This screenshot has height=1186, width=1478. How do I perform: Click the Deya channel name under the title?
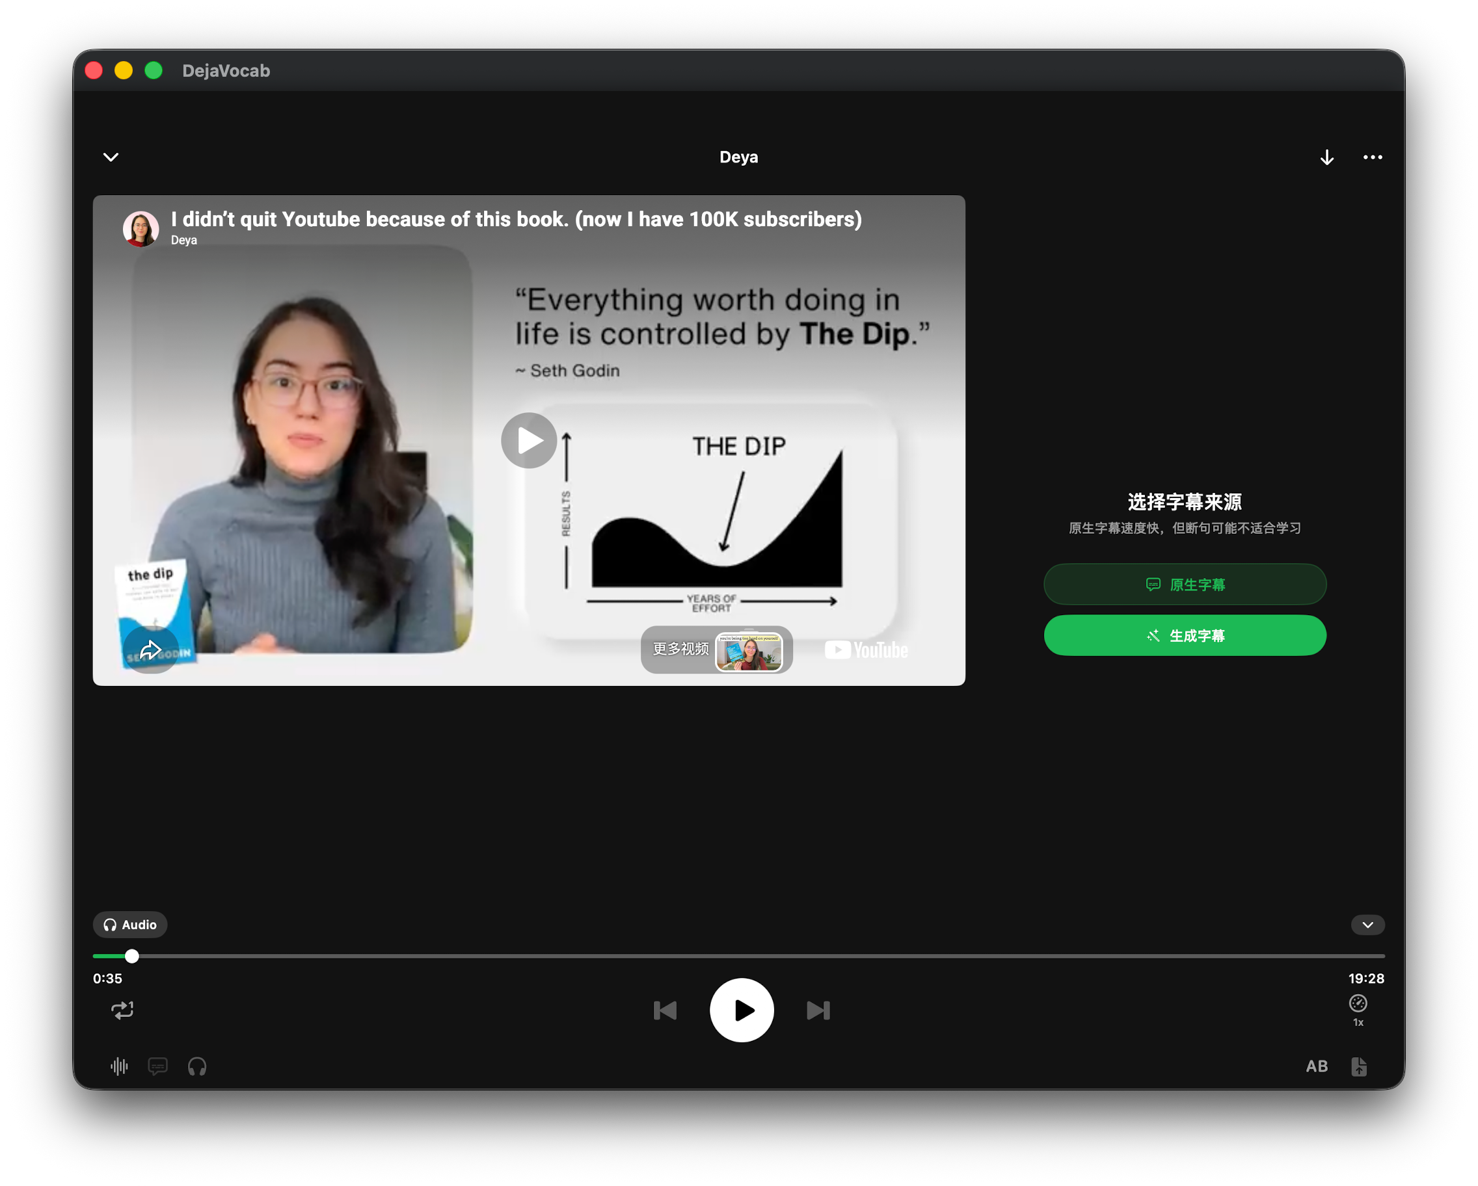pyautogui.click(x=183, y=240)
